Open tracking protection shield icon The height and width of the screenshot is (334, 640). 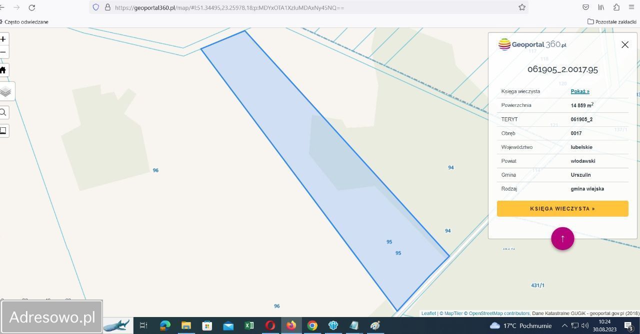tap(96, 7)
